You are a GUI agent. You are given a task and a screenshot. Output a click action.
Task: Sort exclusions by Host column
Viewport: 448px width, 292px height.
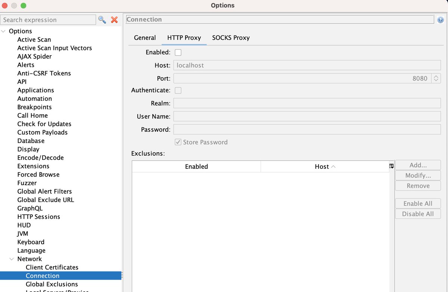[x=325, y=167]
